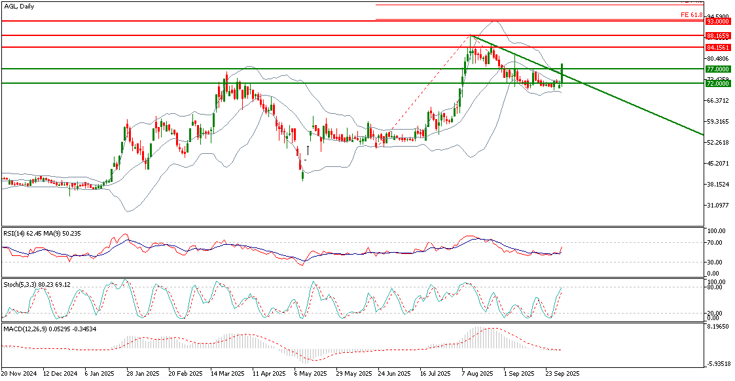Select the 31.0977 price axis value
The width and height of the screenshot is (735, 381).
click(718, 206)
